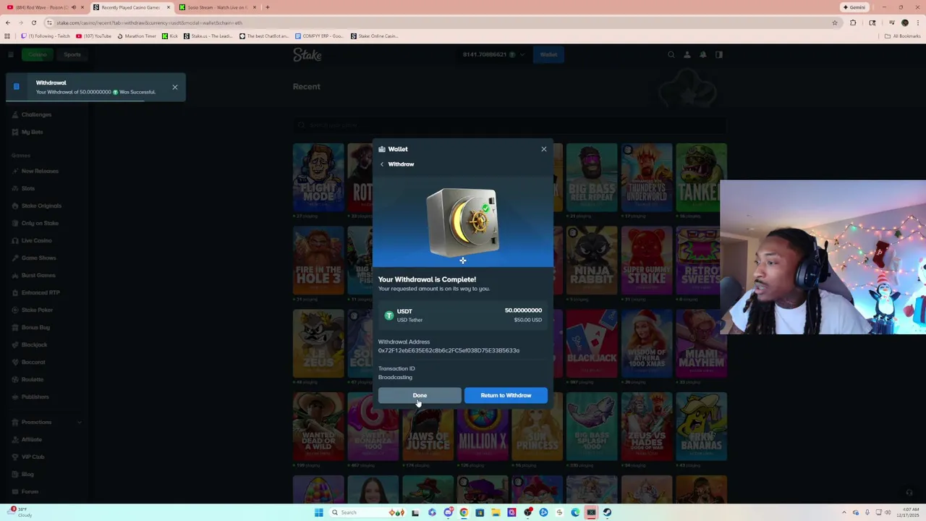Dismiss the Withdrawal success notification
The height and width of the screenshot is (521, 926).
[174, 88]
